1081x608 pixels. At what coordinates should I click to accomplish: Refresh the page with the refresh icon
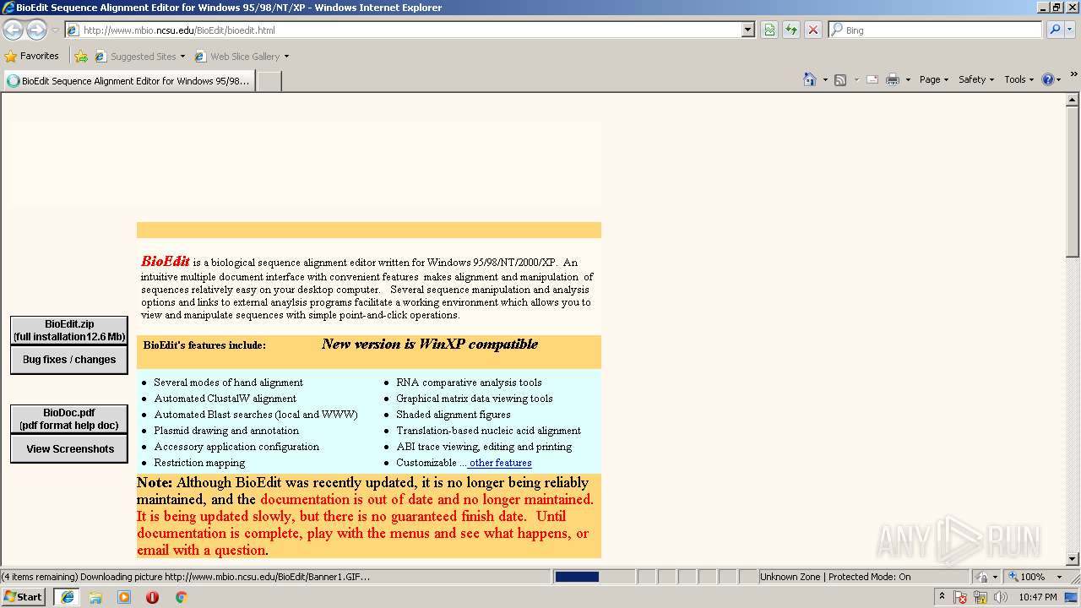[791, 30]
